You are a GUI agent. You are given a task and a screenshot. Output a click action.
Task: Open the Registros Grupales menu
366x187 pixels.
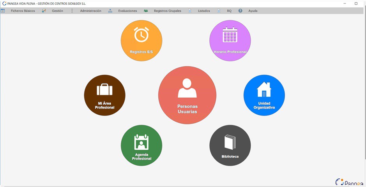[167, 11]
